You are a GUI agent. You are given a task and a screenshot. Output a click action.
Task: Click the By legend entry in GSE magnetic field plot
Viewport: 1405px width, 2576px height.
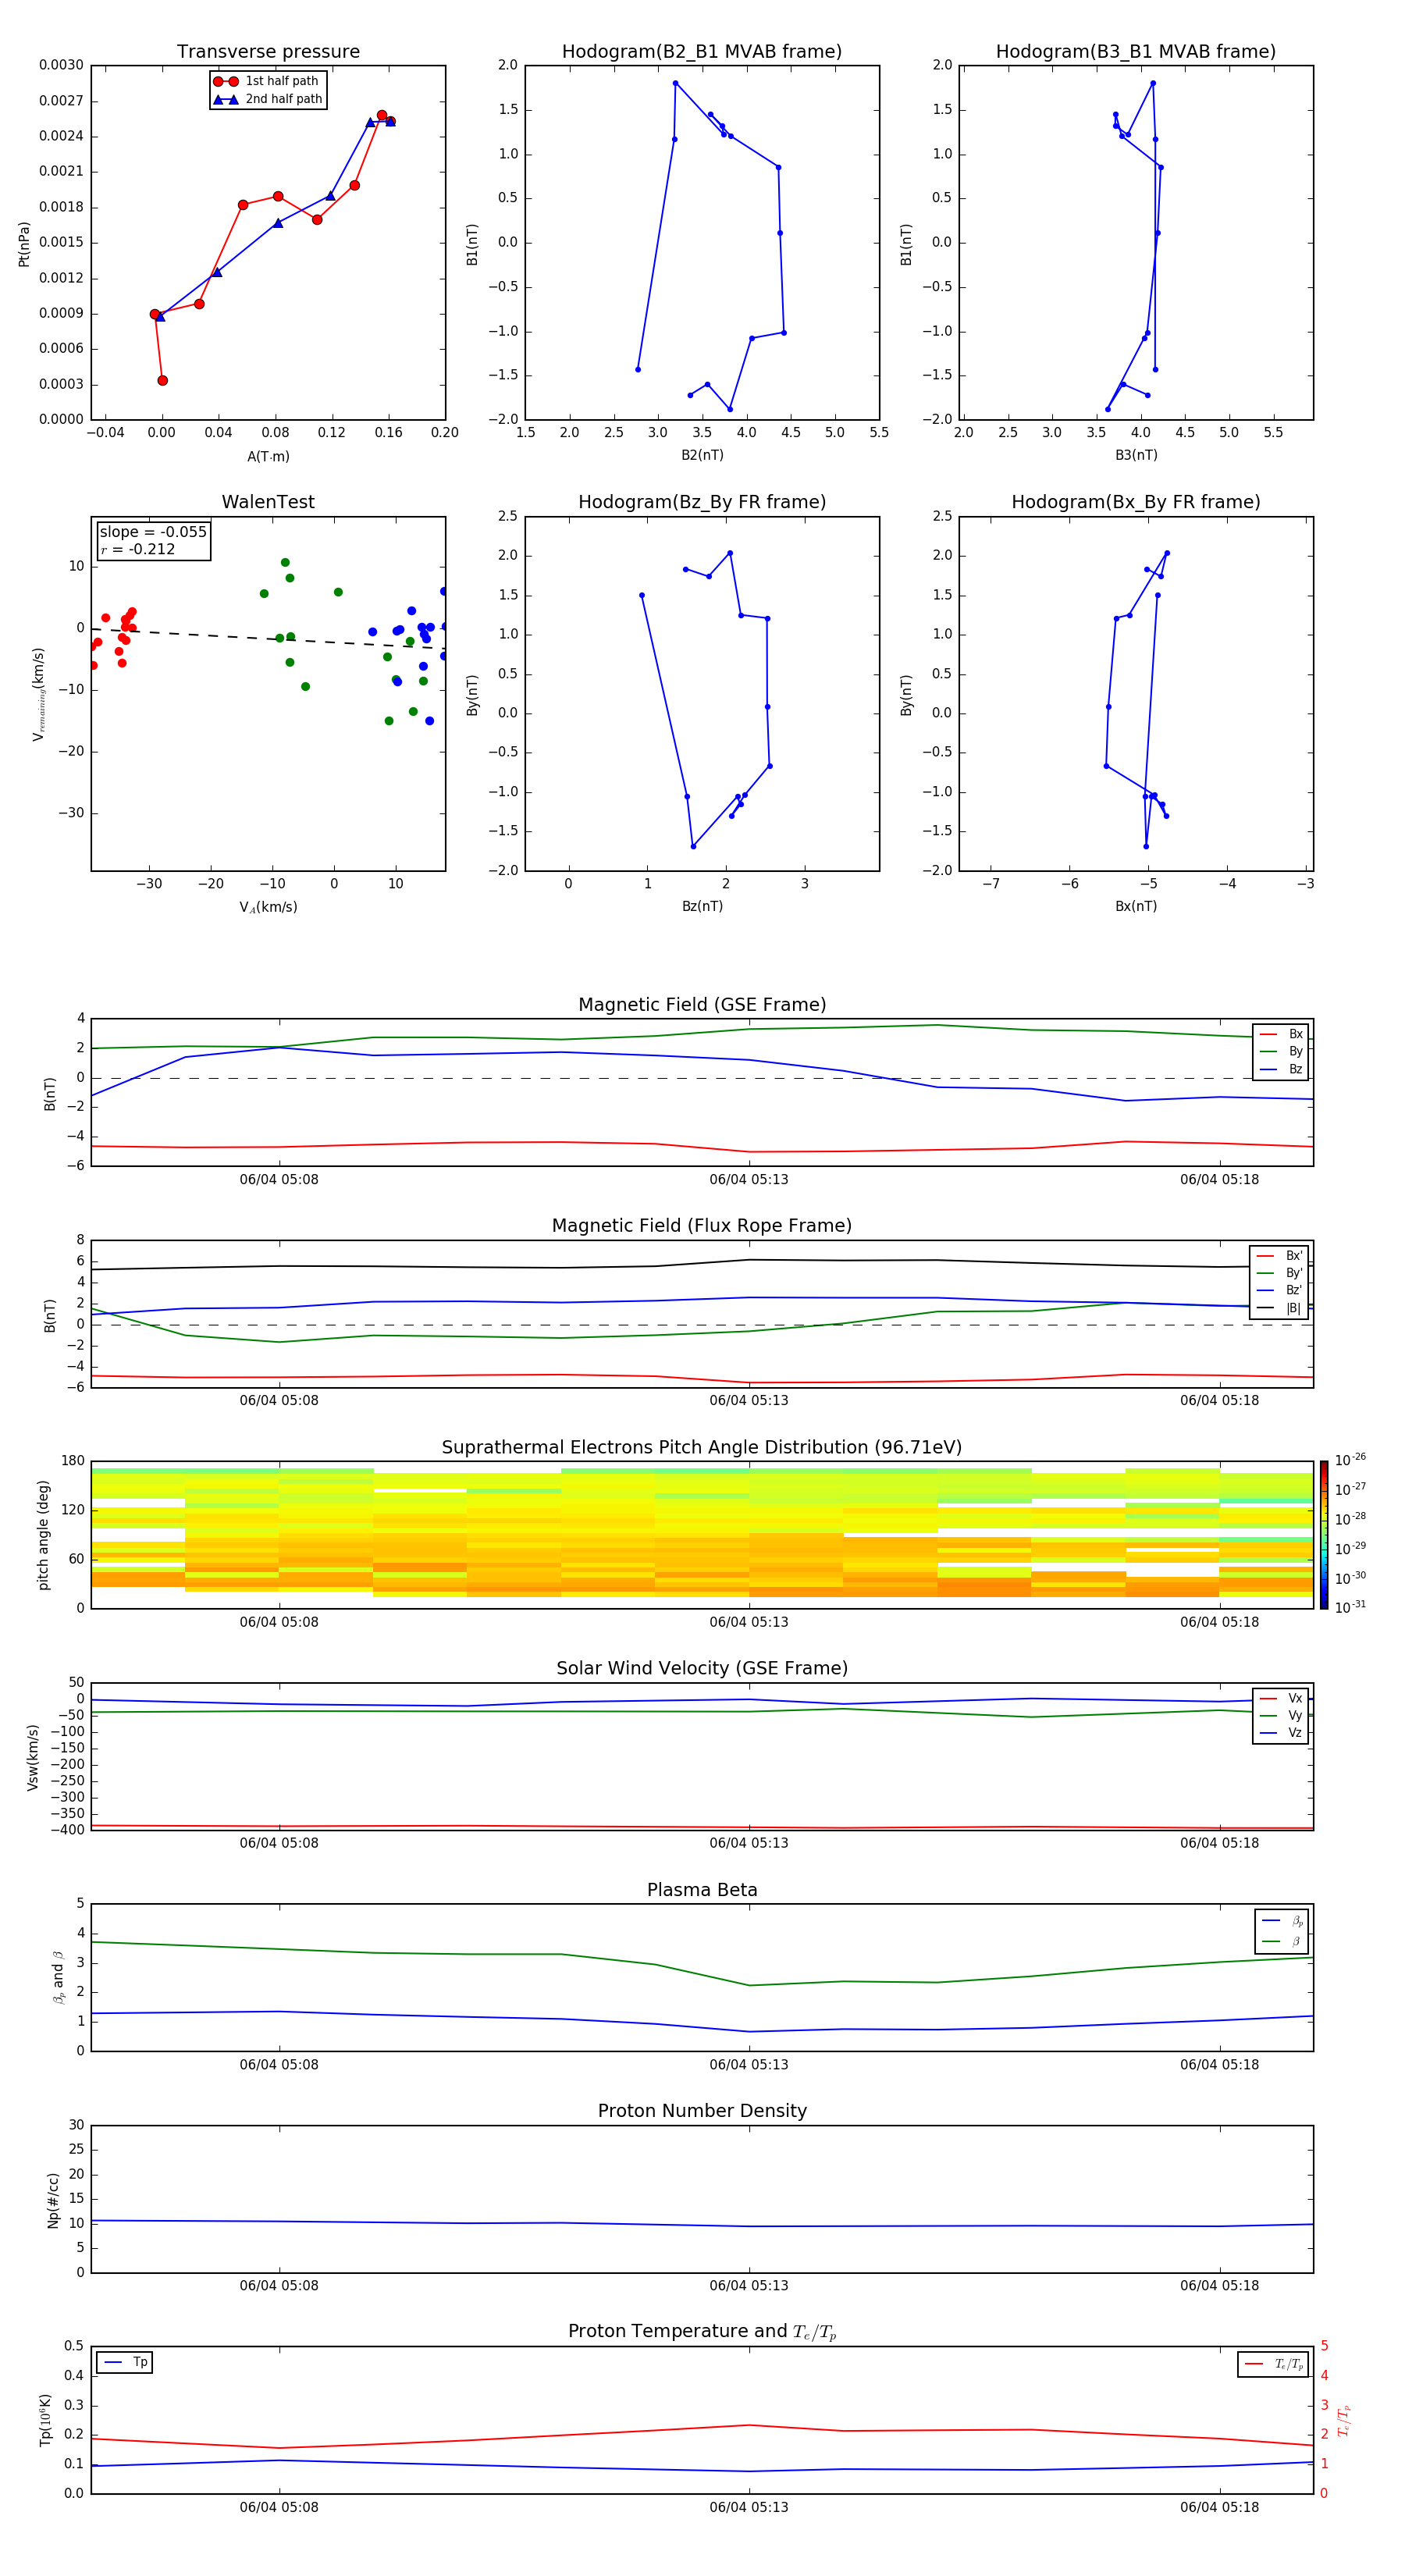coord(1281,1051)
